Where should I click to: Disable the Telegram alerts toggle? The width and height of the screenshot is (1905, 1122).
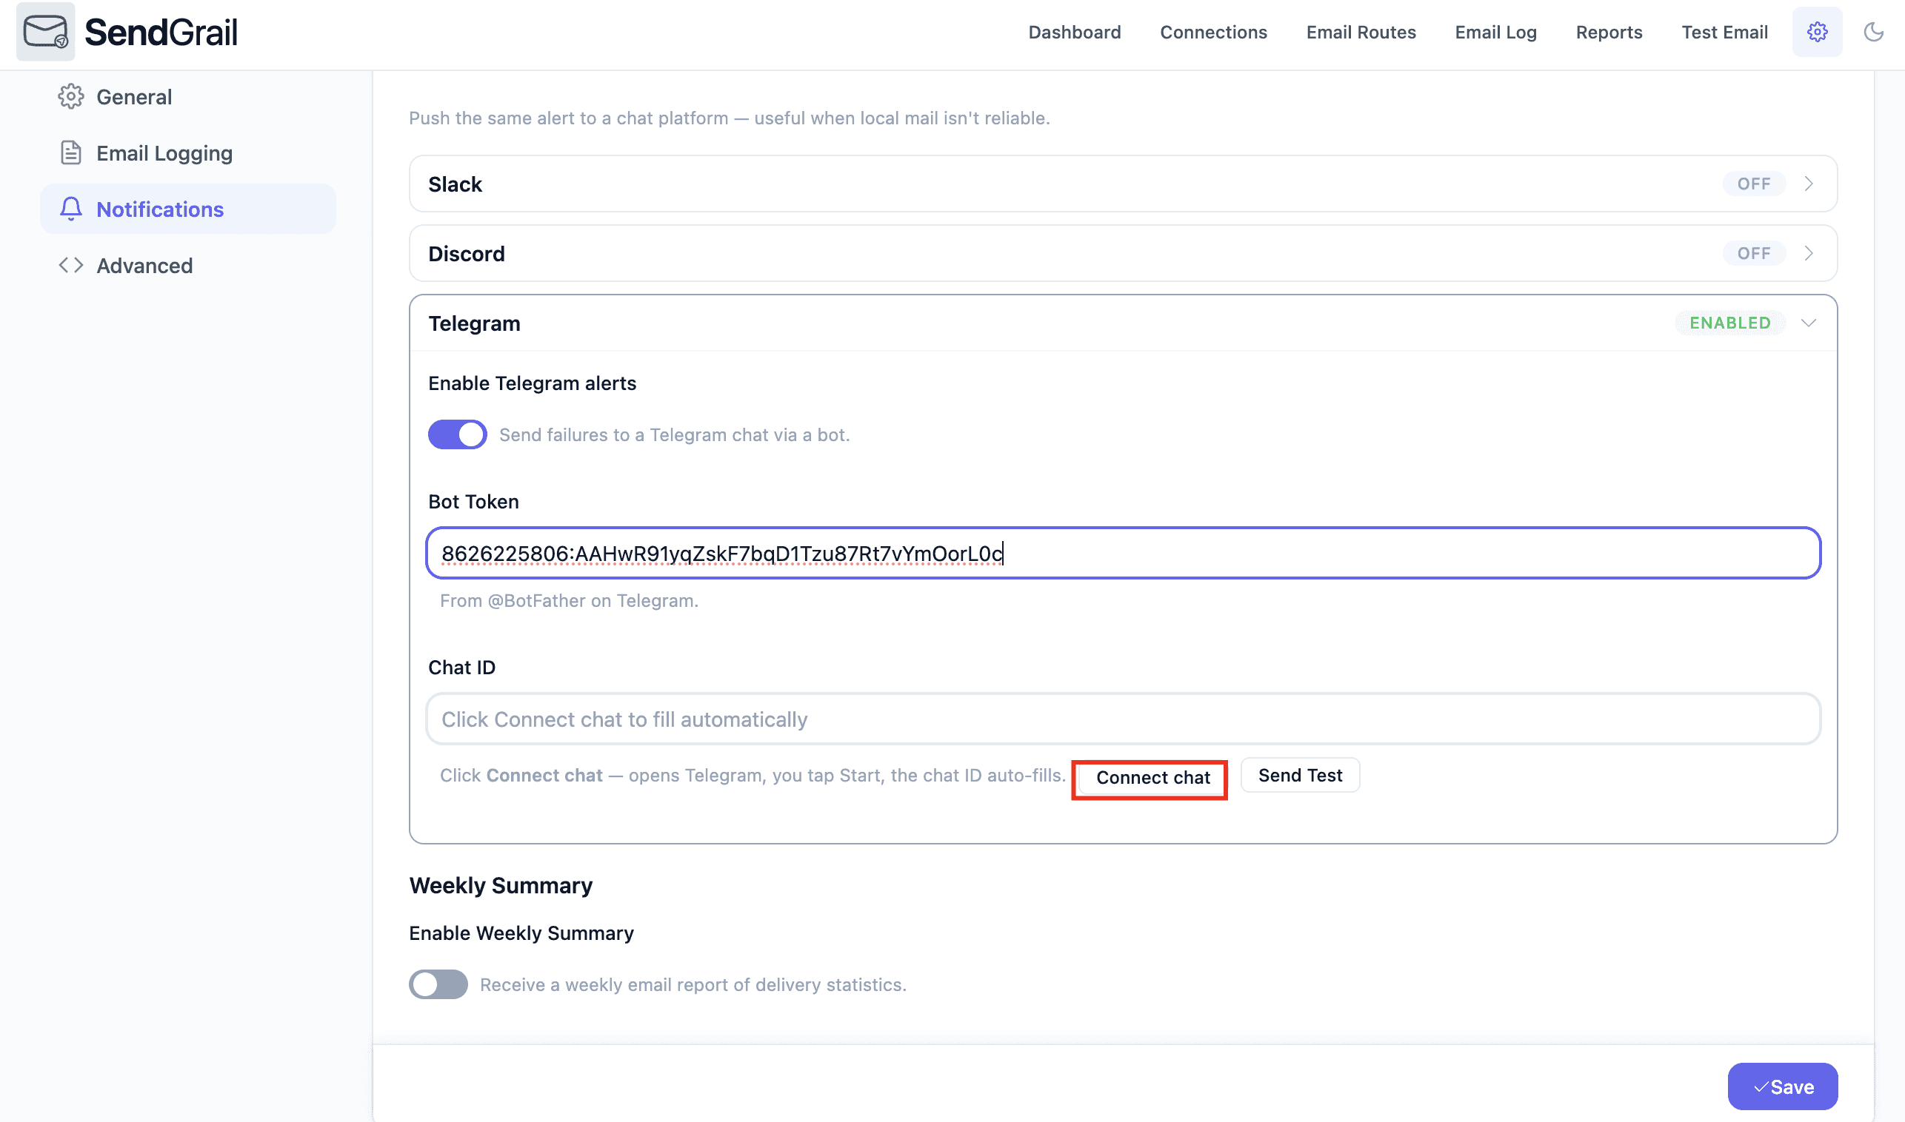[x=457, y=434]
